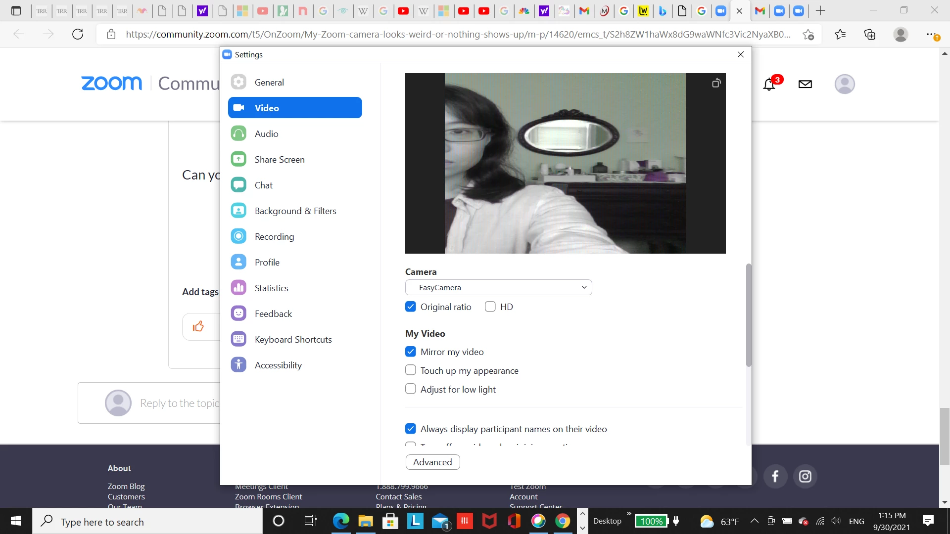
Task: Open notification bell with 3 alerts
Action: coord(769,85)
